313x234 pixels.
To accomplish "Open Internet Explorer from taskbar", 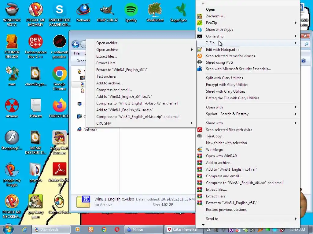I will 24,229.
